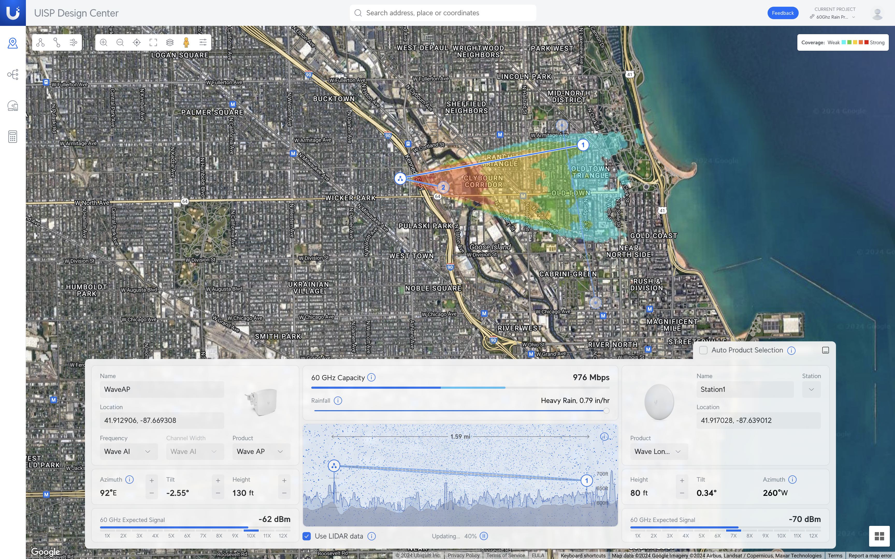This screenshot has width=895, height=559.
Task: Expand the Station Product Wave Long dropdown
Action: coord(659,451)
